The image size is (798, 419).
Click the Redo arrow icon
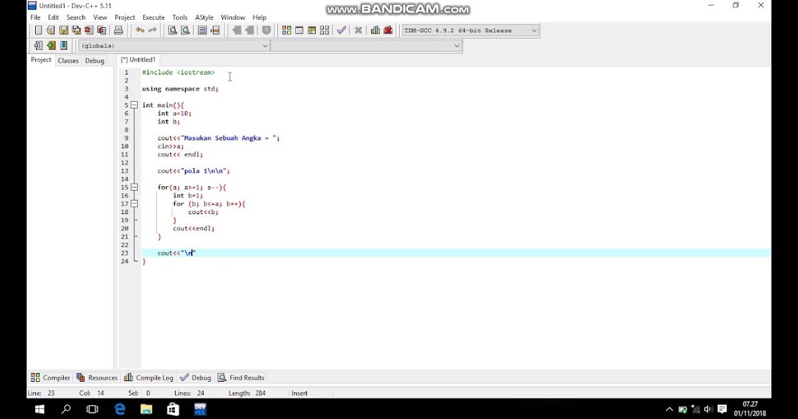[152, 30]
